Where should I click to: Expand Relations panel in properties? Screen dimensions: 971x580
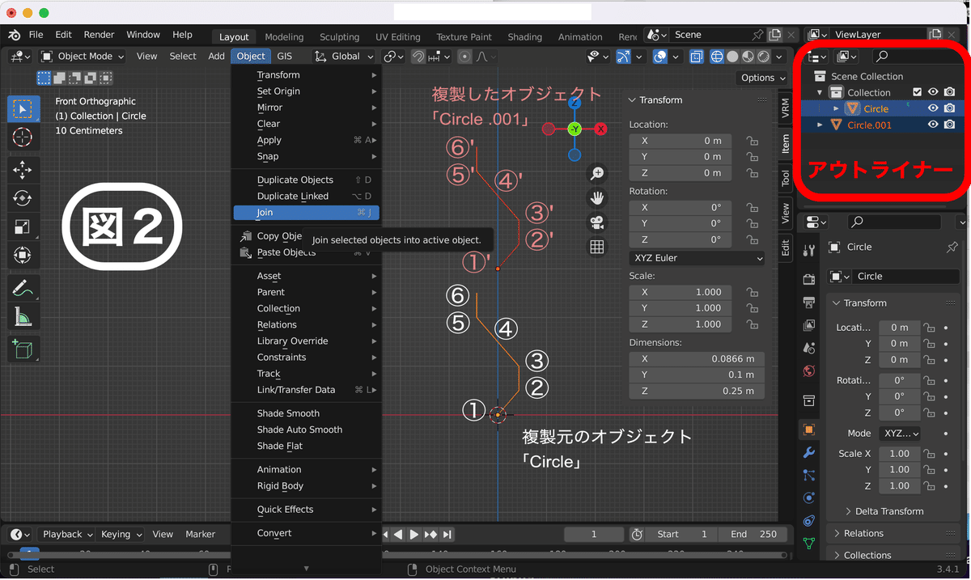863,533
